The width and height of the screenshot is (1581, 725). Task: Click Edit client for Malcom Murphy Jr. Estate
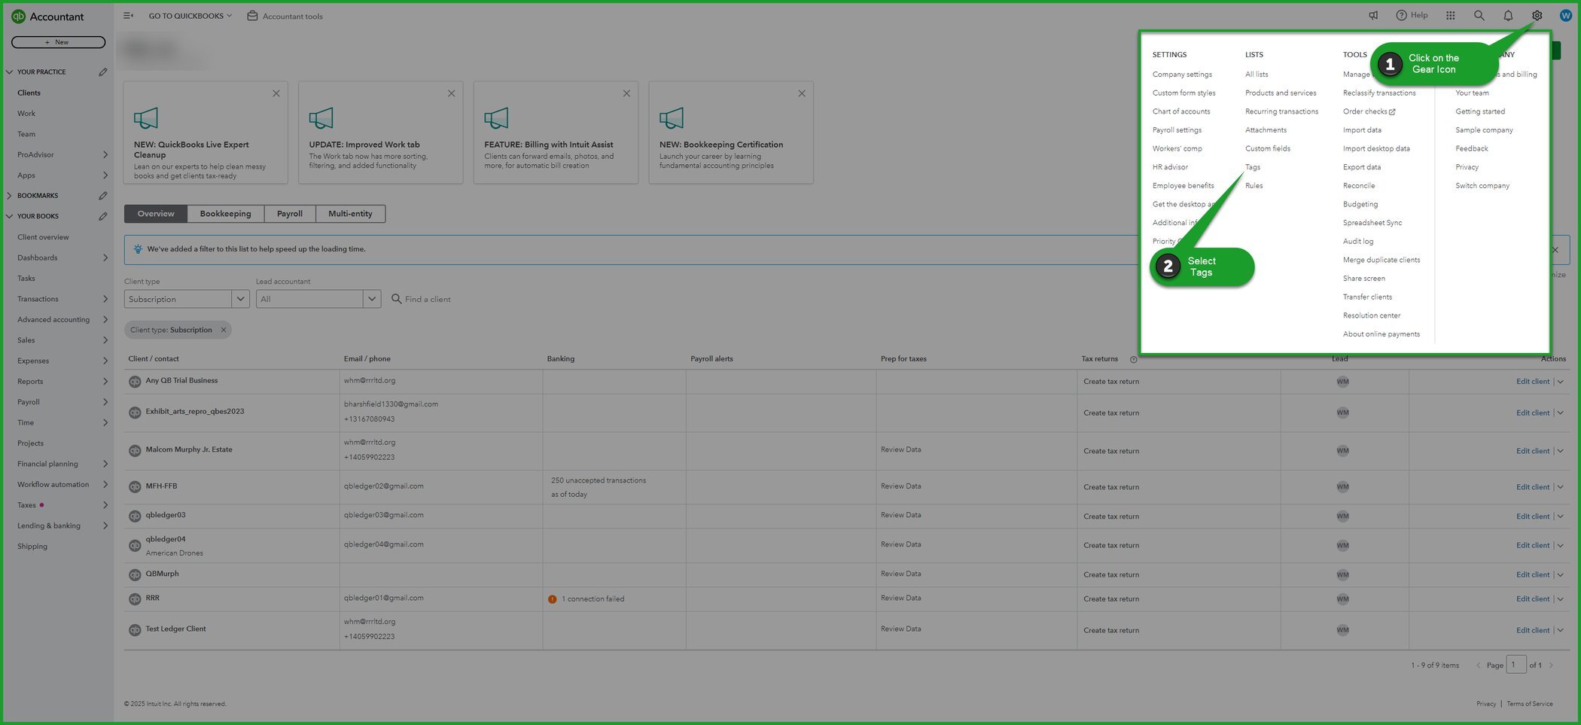pos(1532,451)
